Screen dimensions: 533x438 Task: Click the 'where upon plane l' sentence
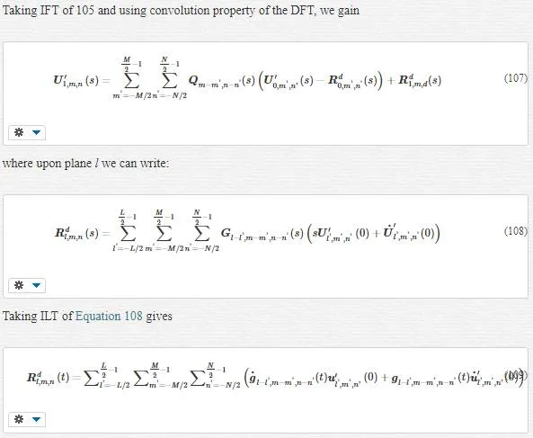point(85,163)
